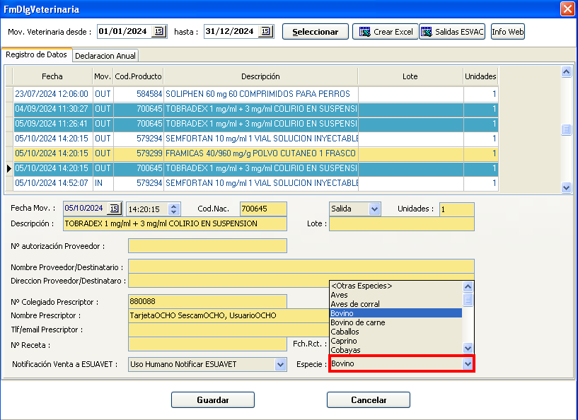Open the Notificación Venta a ESUAVET dropdown
578x420 pixels.
(280, 364)
